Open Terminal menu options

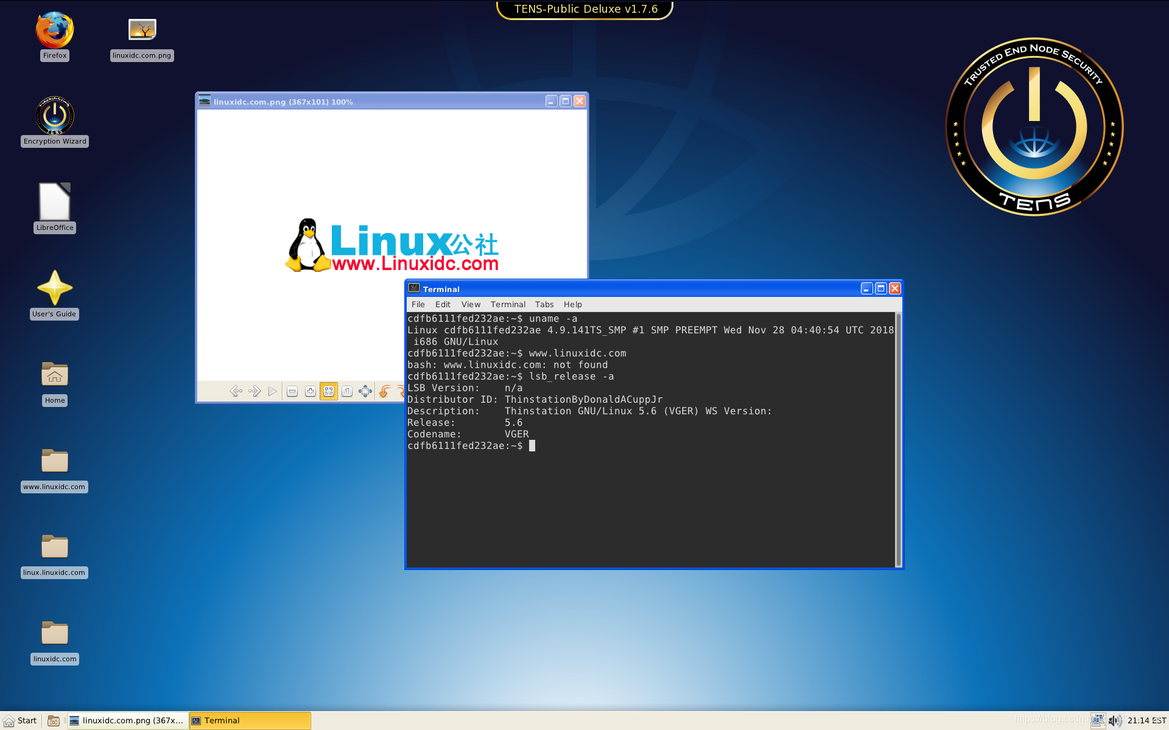coord(506,304)
